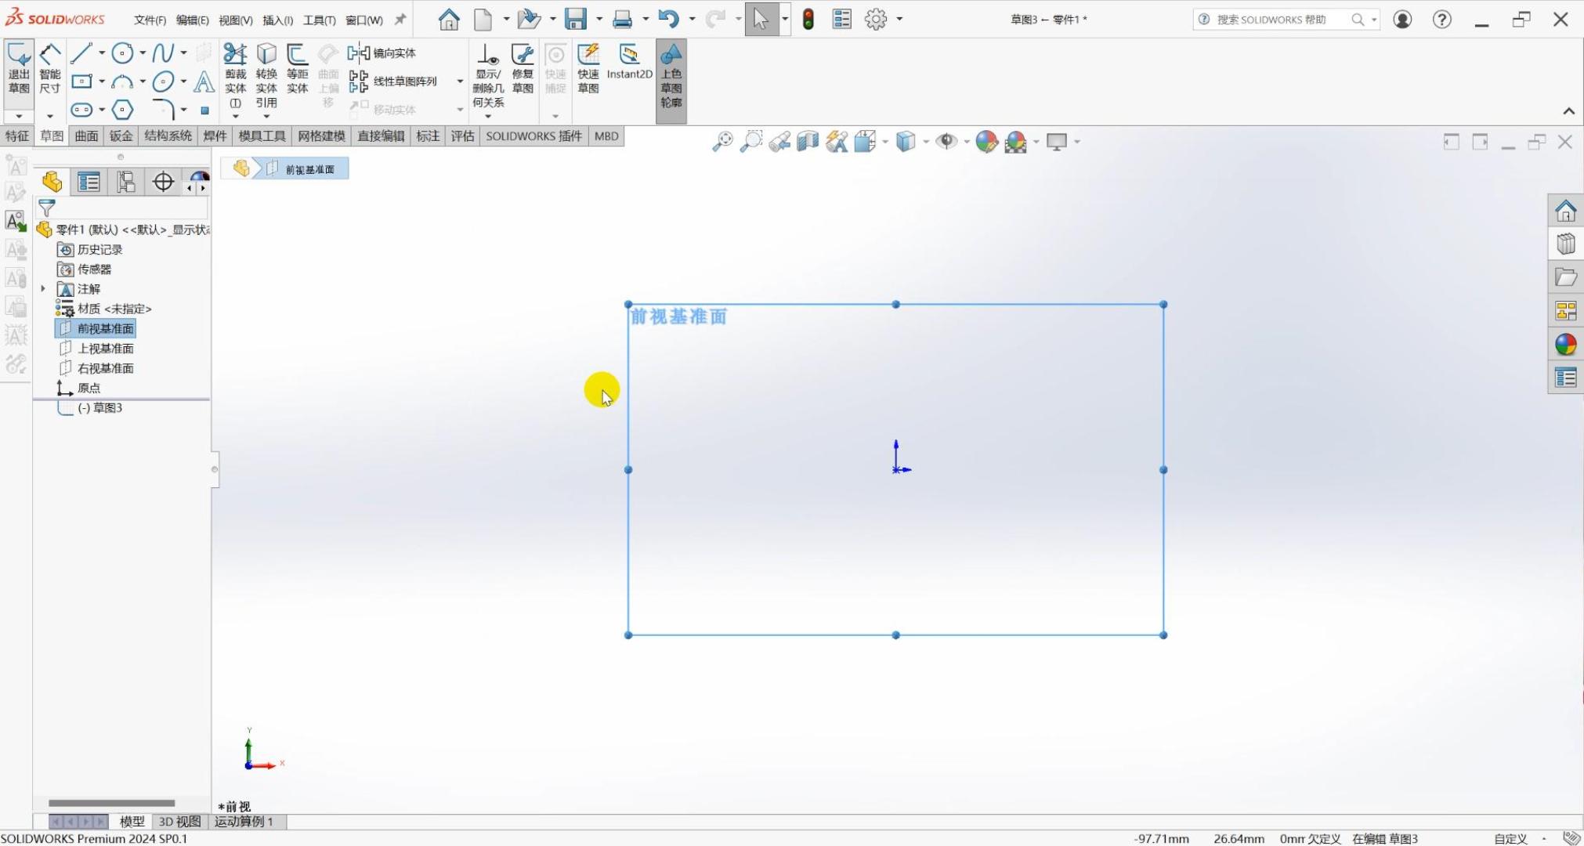
Task: Select the Line sketch tool
Action: click(81, 53)
